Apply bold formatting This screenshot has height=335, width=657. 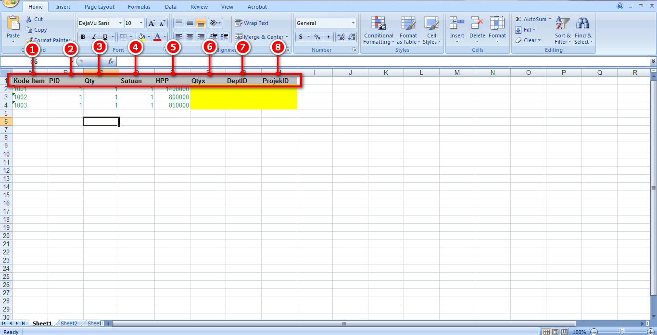coord(82,36)
